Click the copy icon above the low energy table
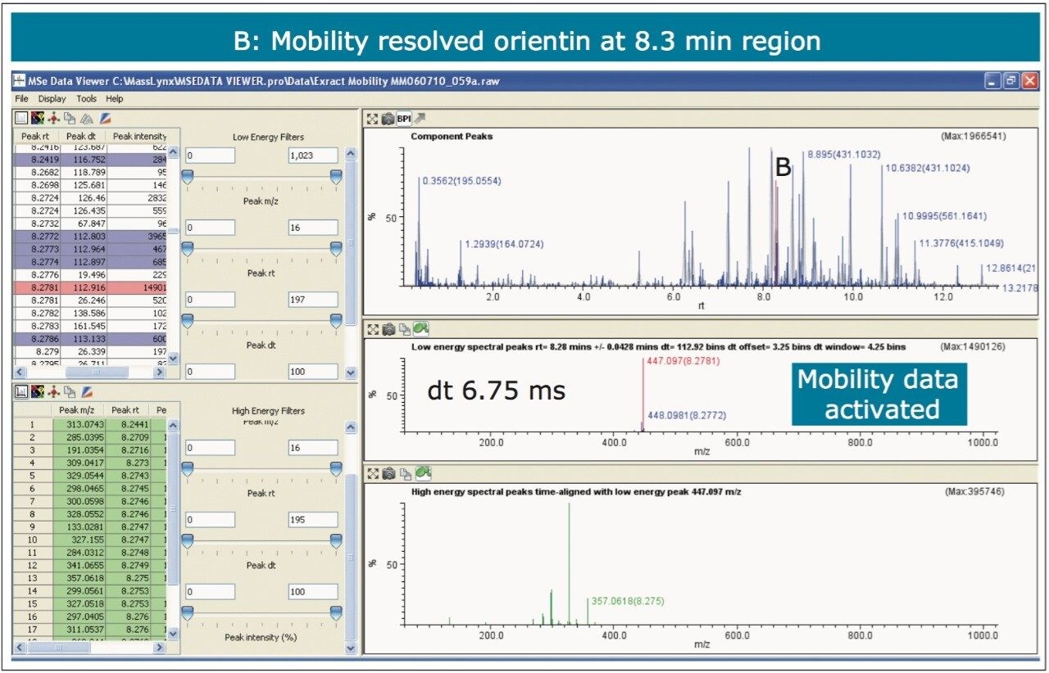 [70, 118]
